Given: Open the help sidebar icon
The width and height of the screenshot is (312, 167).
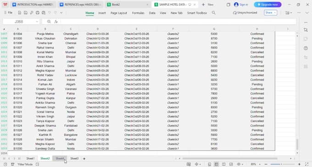Looking at the screenshot, I should tap(306, 48).
